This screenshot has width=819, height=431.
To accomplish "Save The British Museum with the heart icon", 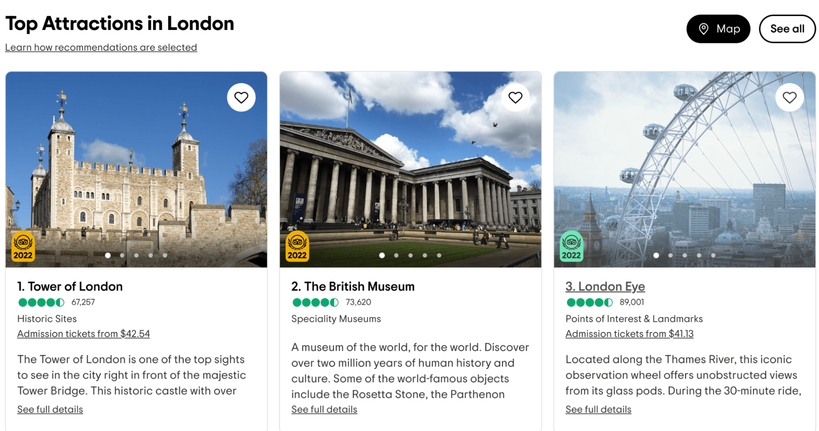I will pyautogui.click(x=516, y=97).
